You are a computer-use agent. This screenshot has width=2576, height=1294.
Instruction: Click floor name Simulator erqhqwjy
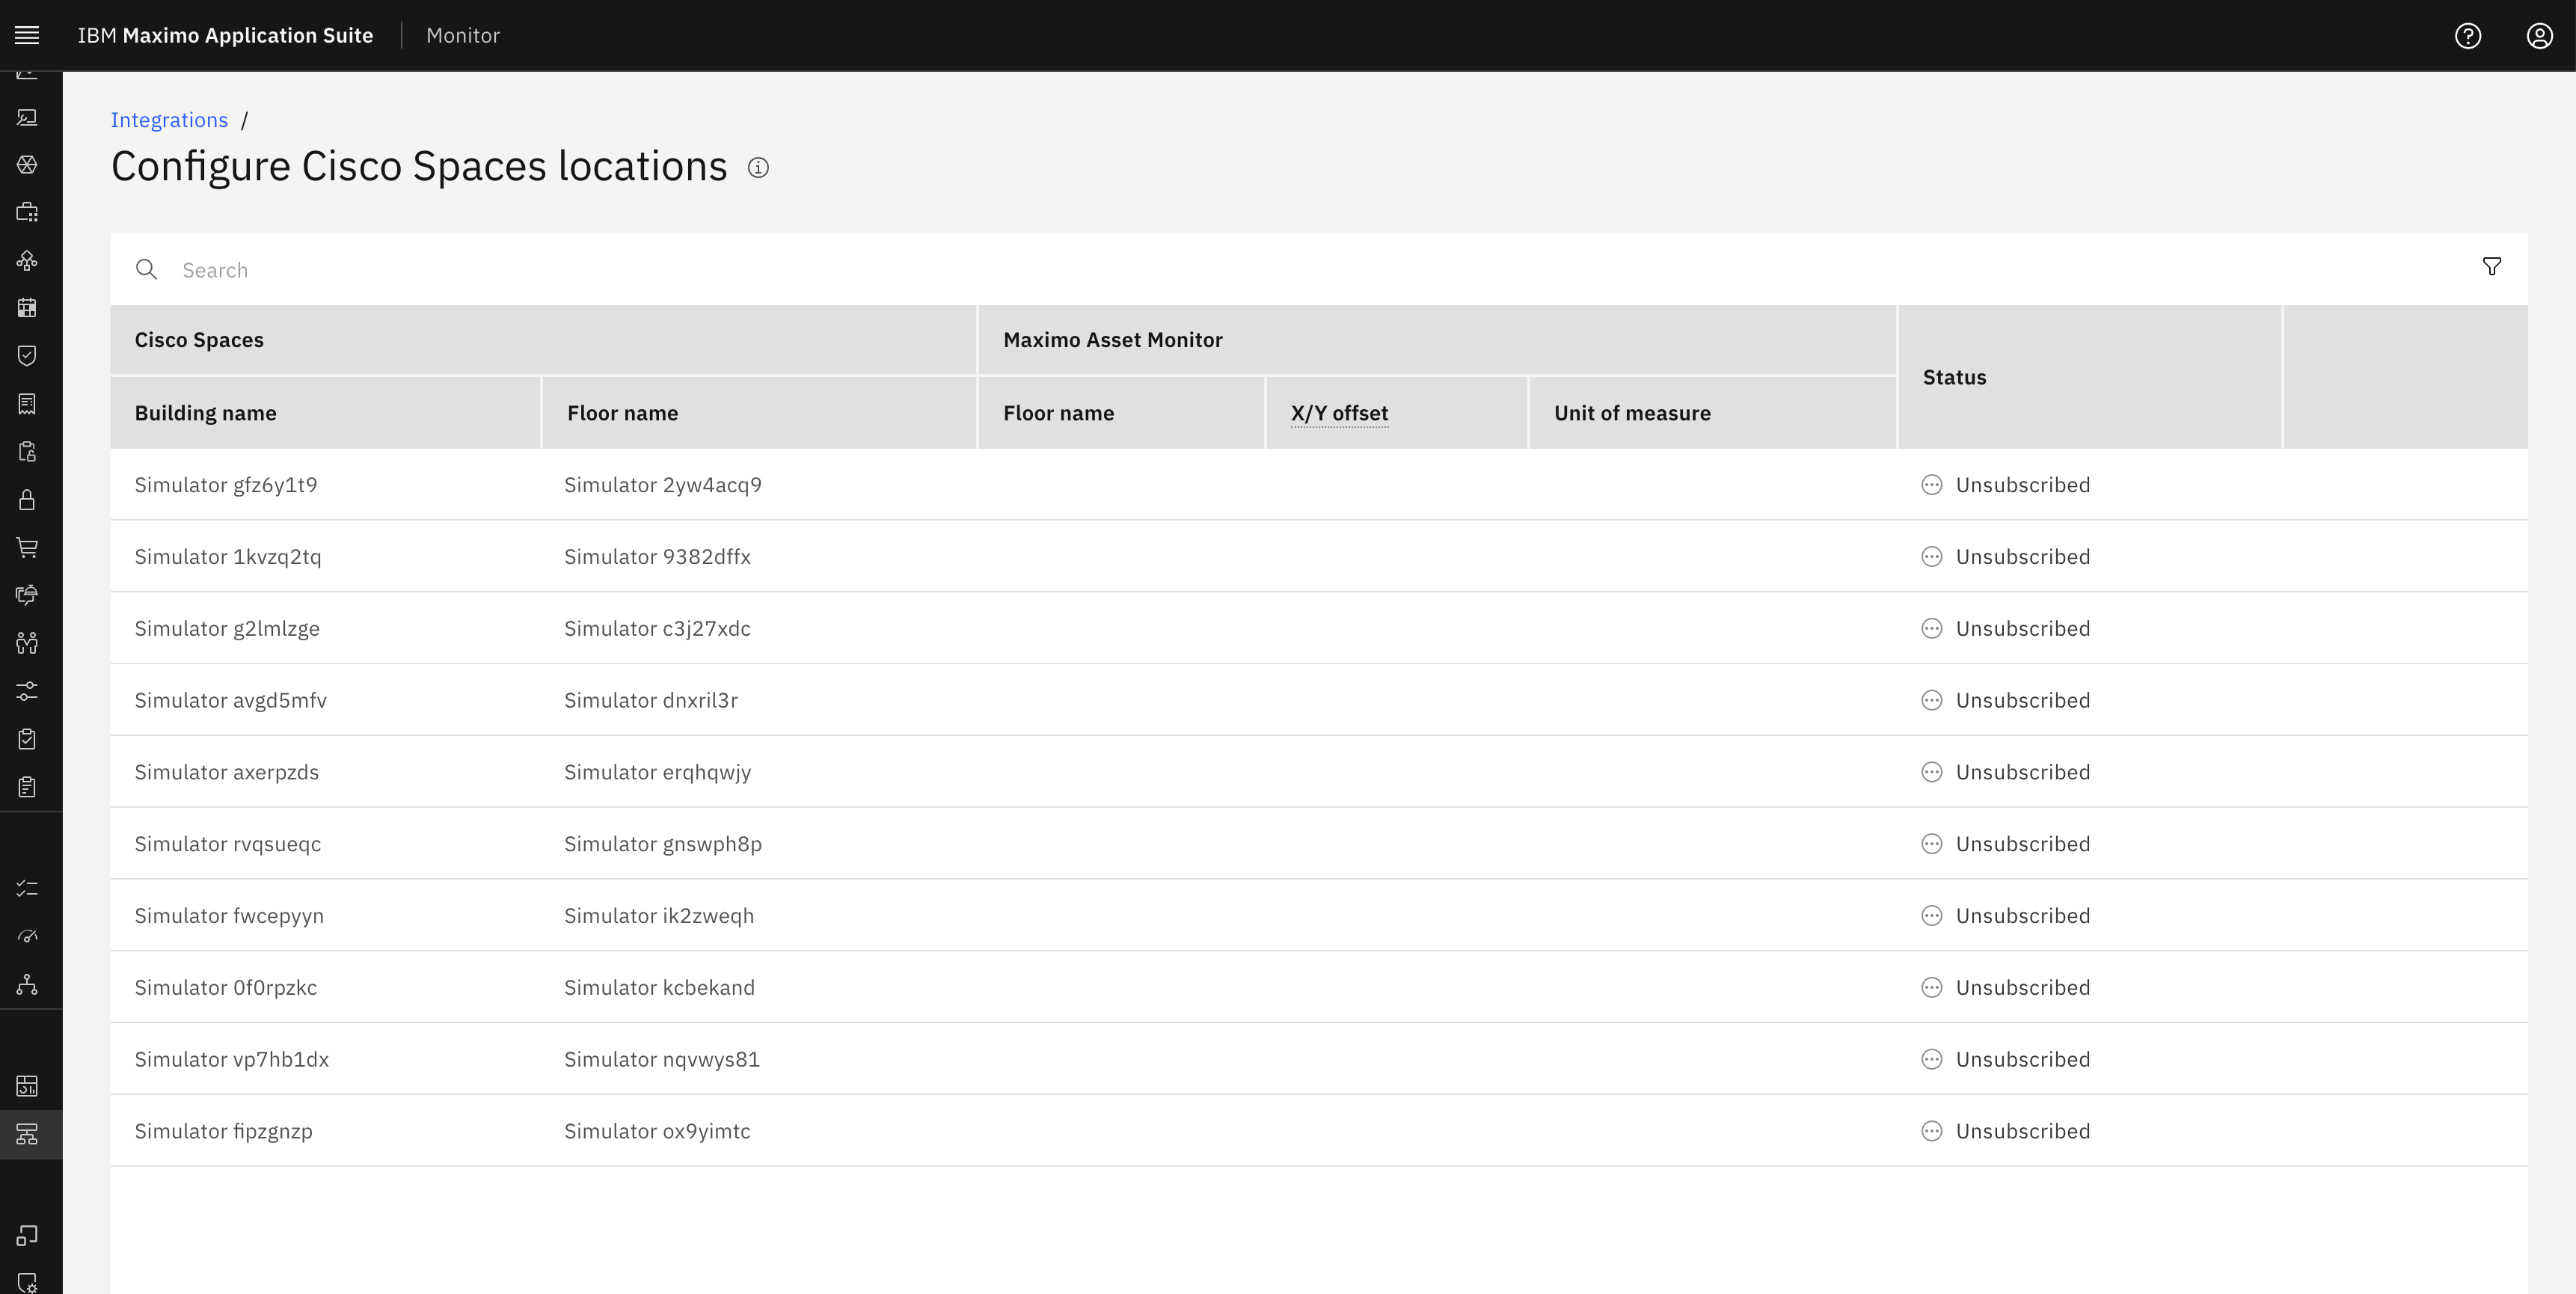click(658, 773)
